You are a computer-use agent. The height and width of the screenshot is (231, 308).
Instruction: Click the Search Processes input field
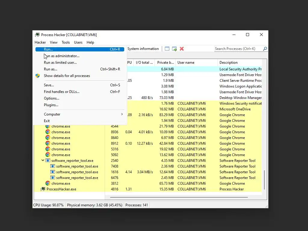[239, 49]
